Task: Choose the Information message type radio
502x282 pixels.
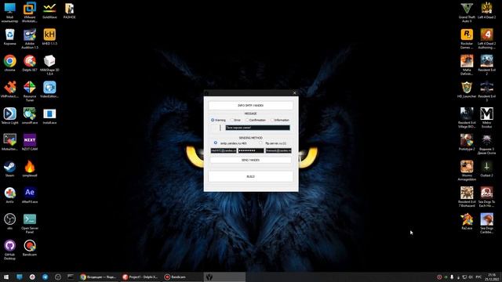Action: (272, 120)
